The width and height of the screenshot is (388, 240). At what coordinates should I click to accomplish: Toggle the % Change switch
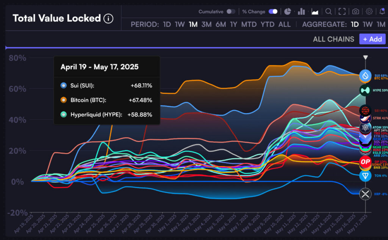click(273, 12)
